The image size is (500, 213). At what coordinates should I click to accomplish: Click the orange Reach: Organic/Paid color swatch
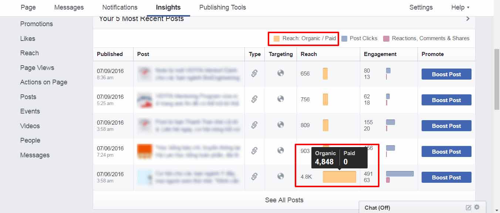coord(275,38)
